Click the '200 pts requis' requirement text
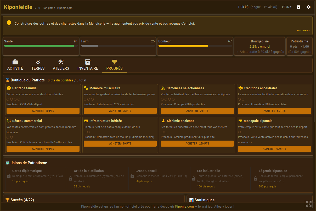 pyautogui.click(x=268, y=186)
